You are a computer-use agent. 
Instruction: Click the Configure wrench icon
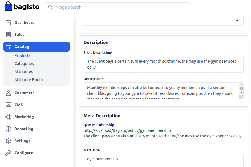click(x=8, y=153)
